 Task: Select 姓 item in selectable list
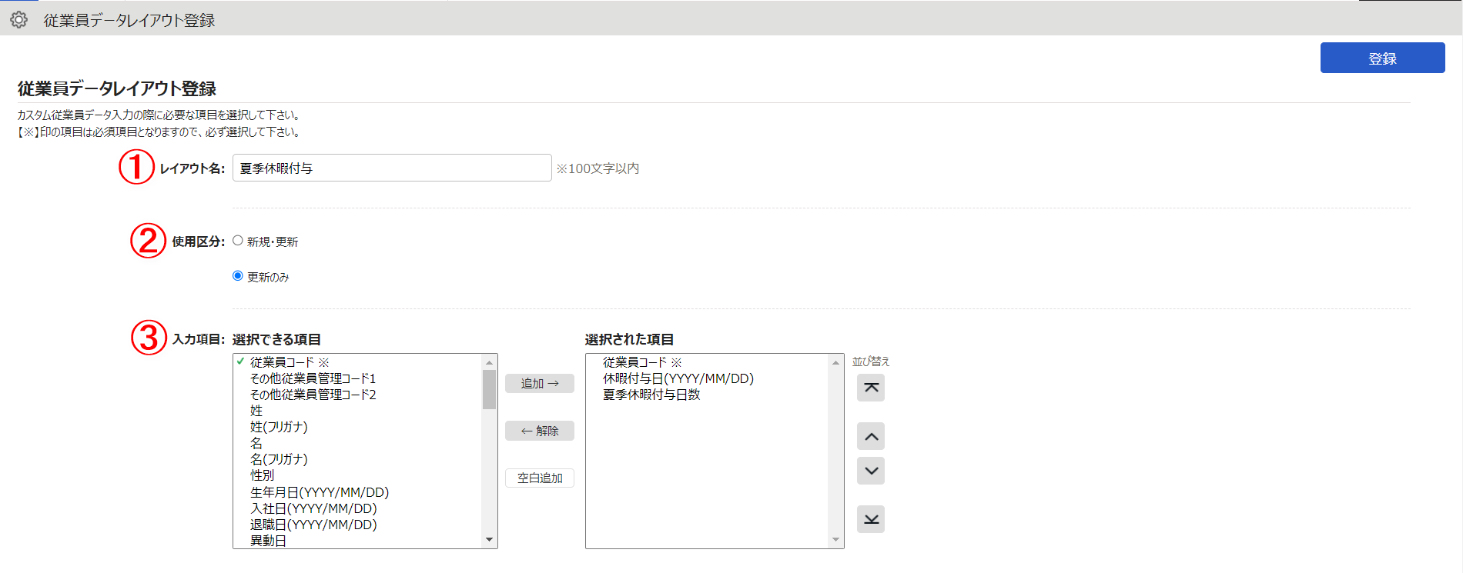point(256,411)
